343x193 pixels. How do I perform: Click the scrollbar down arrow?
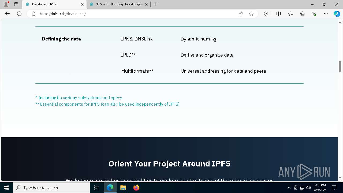[340, 178]
